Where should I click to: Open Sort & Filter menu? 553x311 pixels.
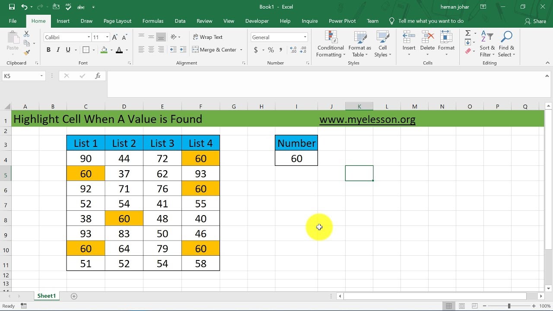[487, 44]
